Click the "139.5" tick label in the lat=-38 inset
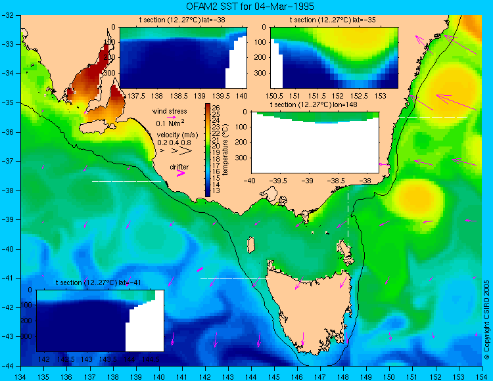The image size is (493, 381). (220, 96)
